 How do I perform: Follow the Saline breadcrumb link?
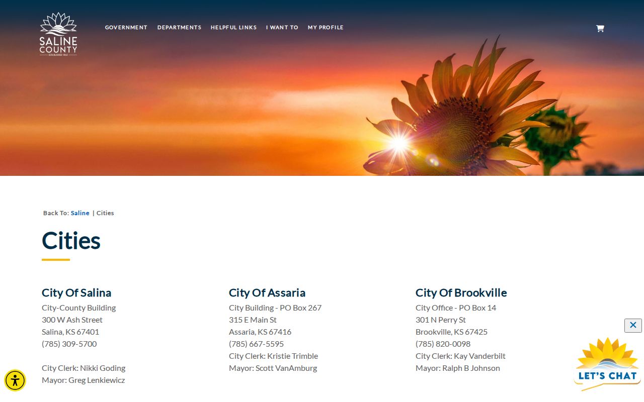coord(80,213)
